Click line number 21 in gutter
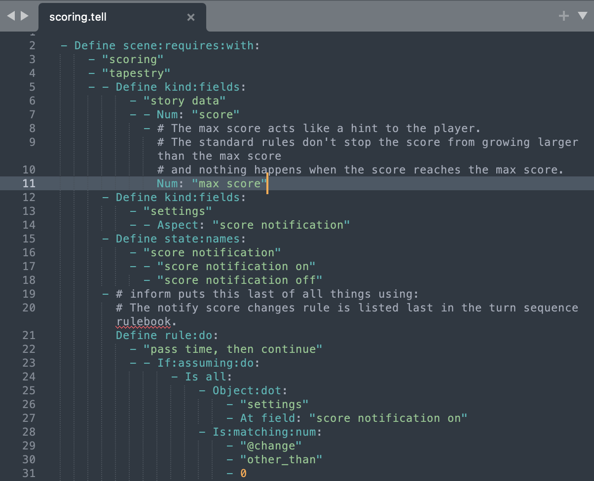The height and width of the screenshot is (481, 594). [29, 335]
